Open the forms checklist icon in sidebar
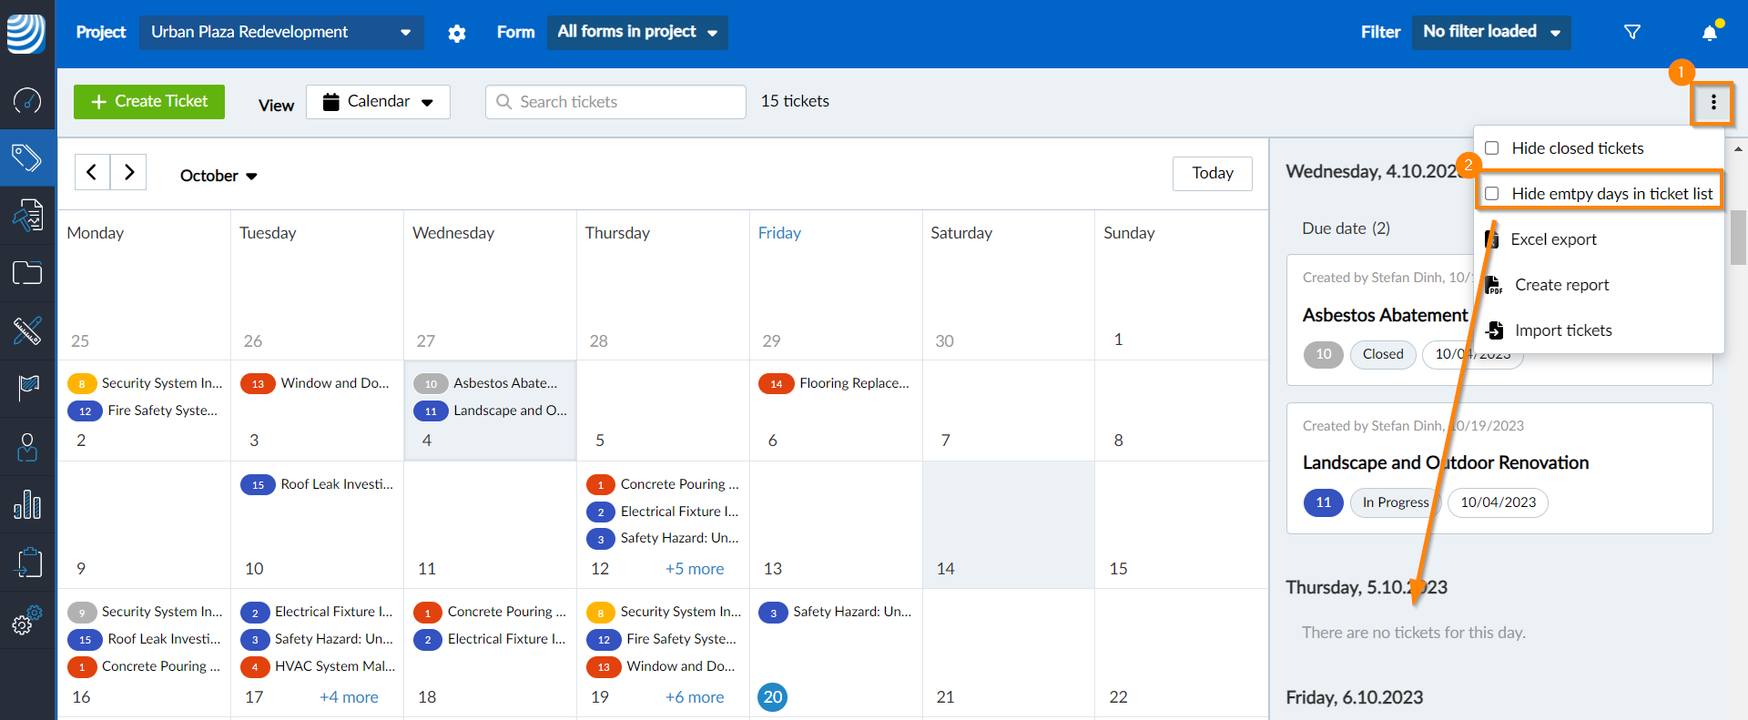This screenshot has height=720, width=1748. (27, 216)
